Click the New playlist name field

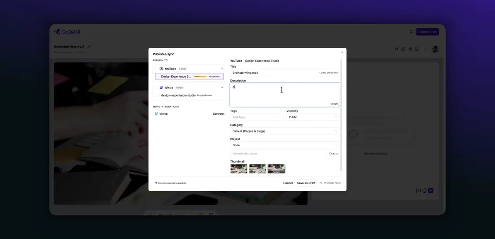(278, 154)
